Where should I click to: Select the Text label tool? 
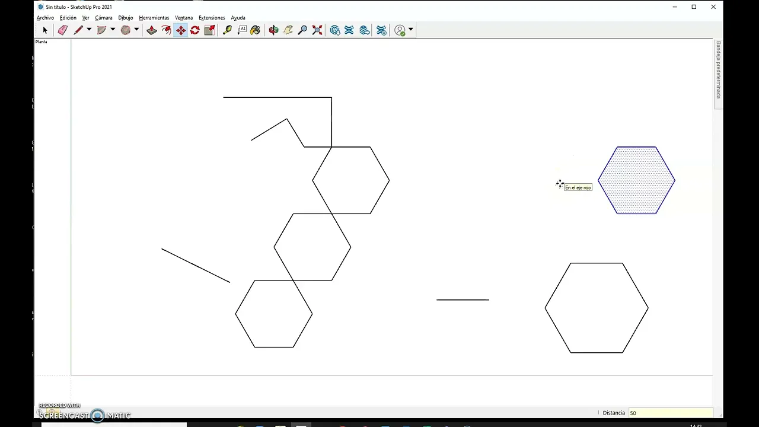[x=242, y=30]
